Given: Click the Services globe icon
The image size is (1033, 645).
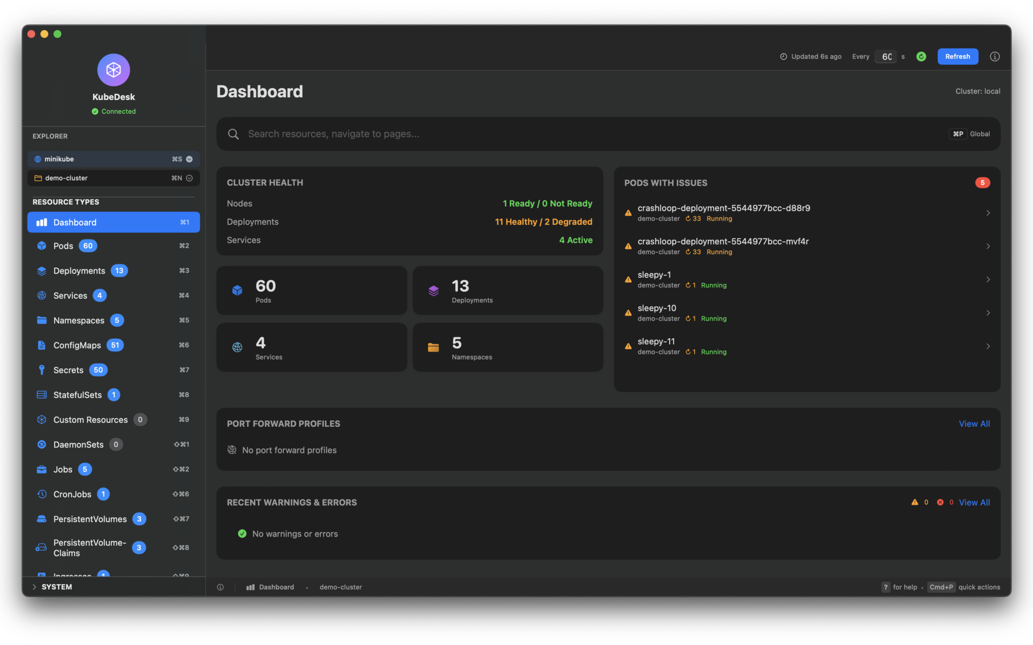Looking at the screenshot, I should click(42, 295).
